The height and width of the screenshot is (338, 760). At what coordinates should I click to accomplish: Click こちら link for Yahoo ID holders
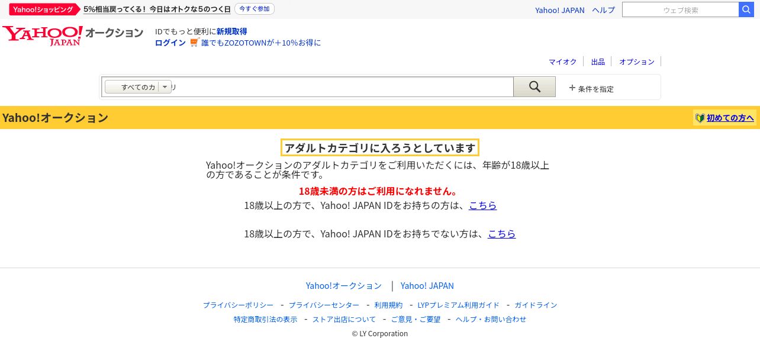483,205
